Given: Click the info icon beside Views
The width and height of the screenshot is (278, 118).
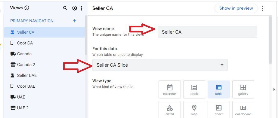Looking at the screenshot, I should [27, 8].
